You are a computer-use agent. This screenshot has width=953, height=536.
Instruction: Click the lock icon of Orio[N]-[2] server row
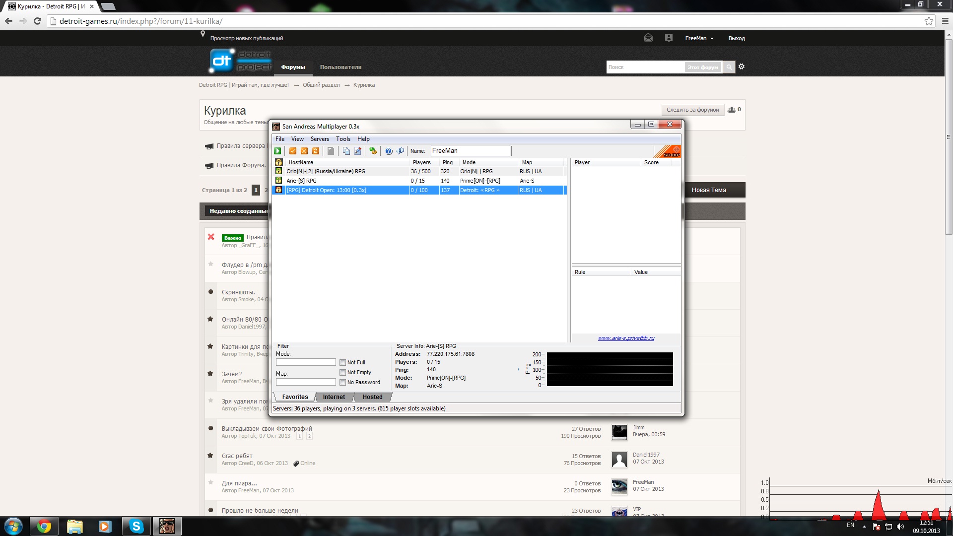tap(279, 171)
